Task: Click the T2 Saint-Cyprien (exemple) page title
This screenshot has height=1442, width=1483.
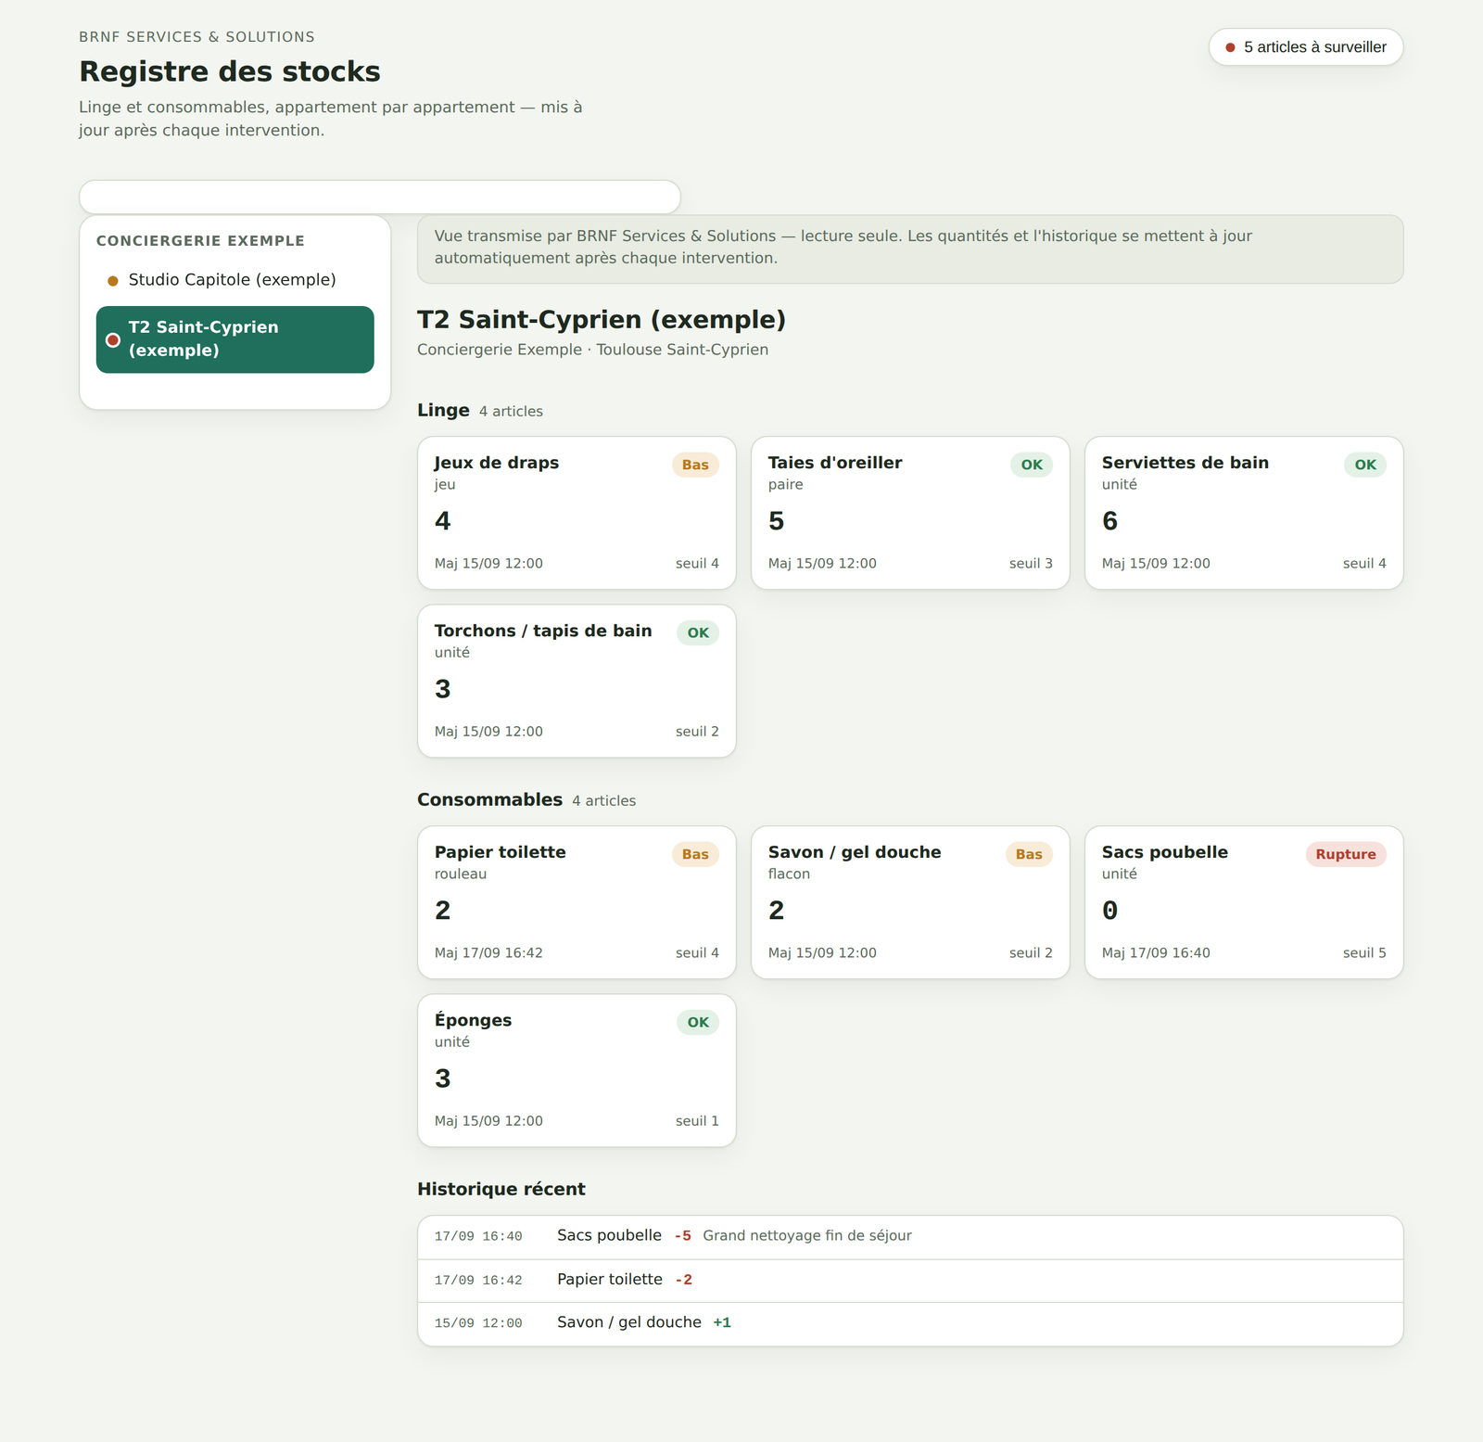Action: (x=602, y=320)
